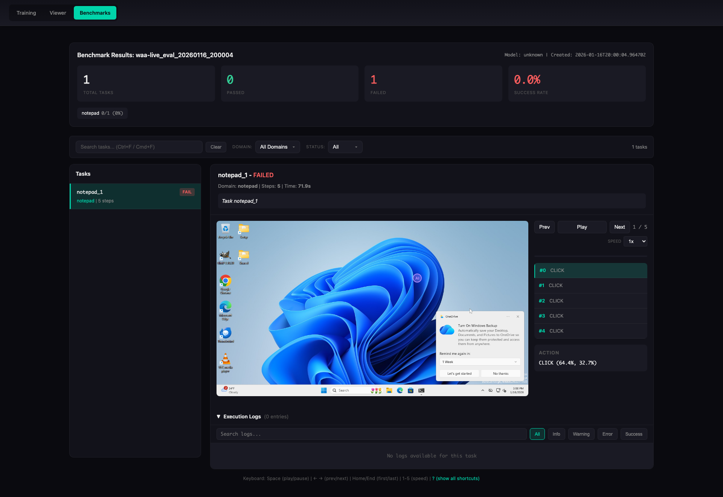723x497 pixels.
Task: Open Terminal from the taskbar
Action: (421, 391)
